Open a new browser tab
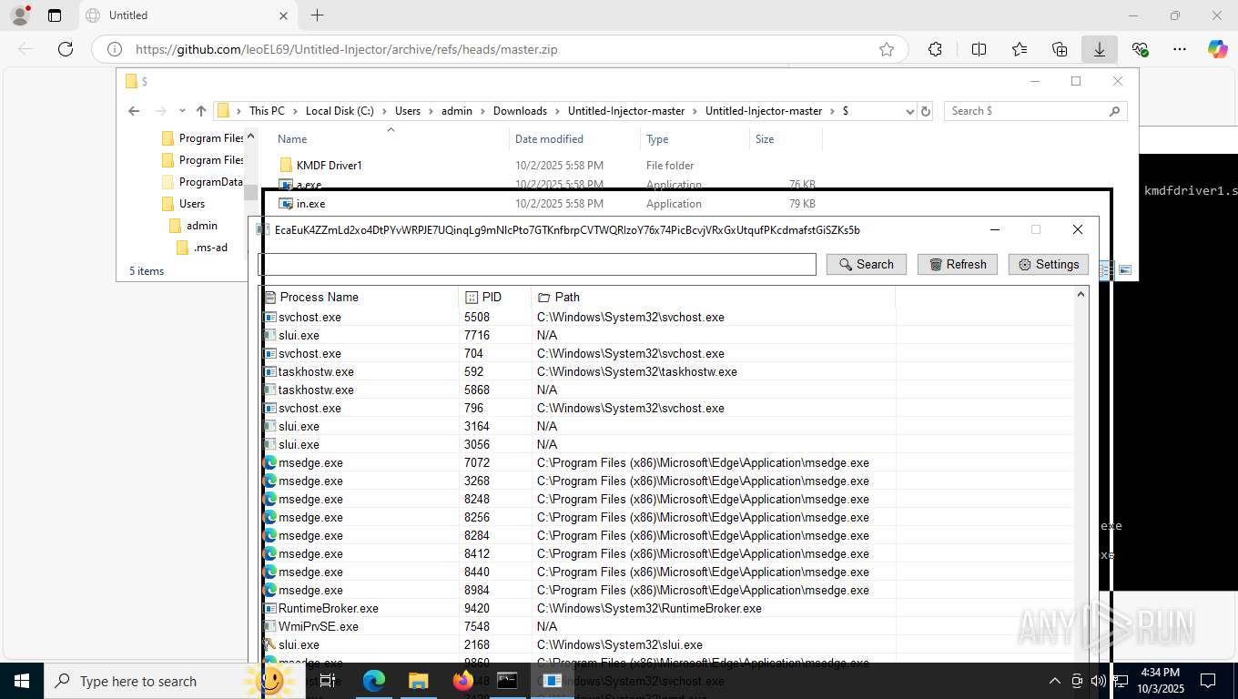The height and width of the screenshot is (699, 1238). (317, 15)
